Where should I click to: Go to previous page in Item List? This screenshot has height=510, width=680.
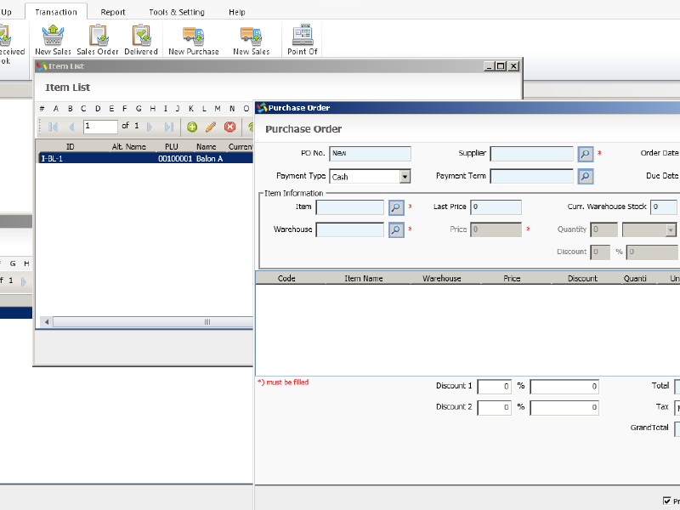[71, 127]
